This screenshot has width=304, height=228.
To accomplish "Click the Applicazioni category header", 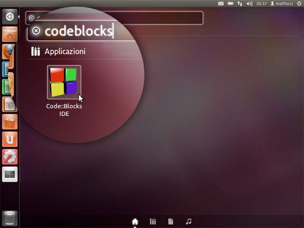I will point(58,51).
